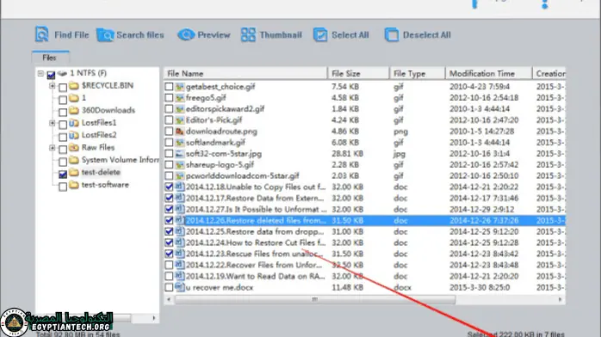Image resolution: width=601 pixels, height=337 pixels.
Task: Sort by Modification Time column header
Action: pyautogui.click(x=489, y=73)
